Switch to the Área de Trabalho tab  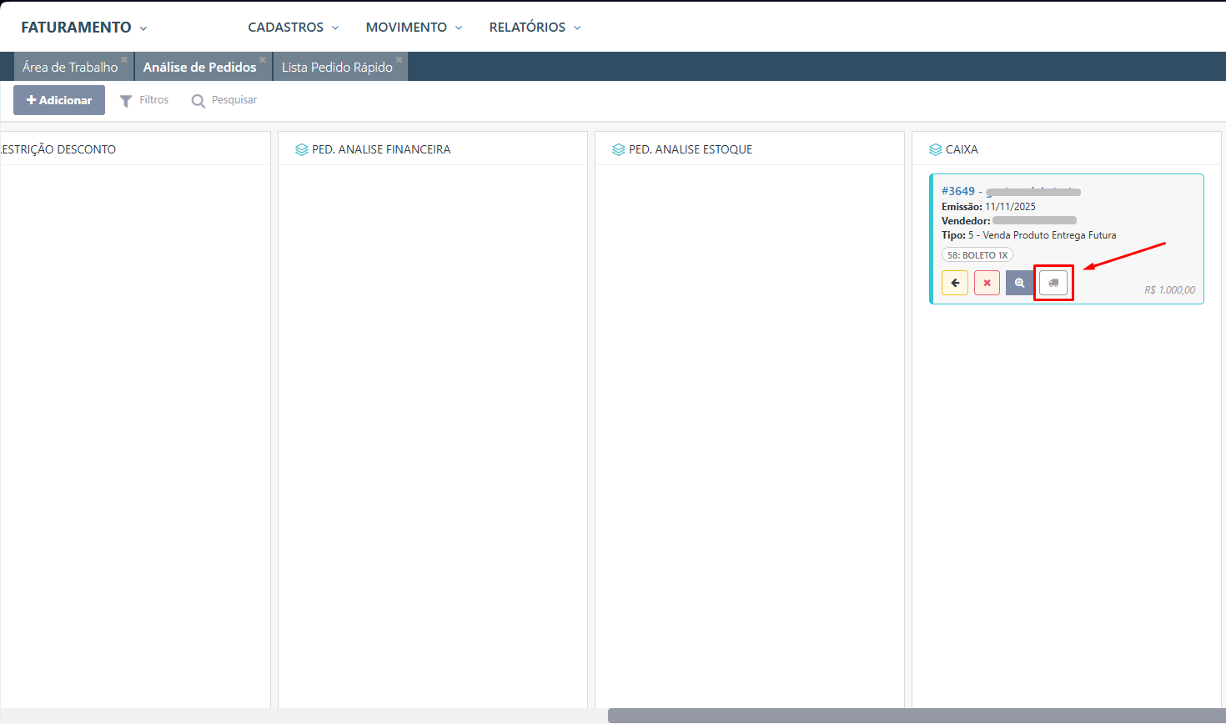[x=70, y=68]
